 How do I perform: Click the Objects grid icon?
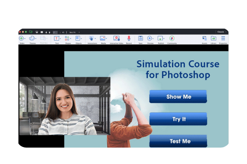click(77, 38)
